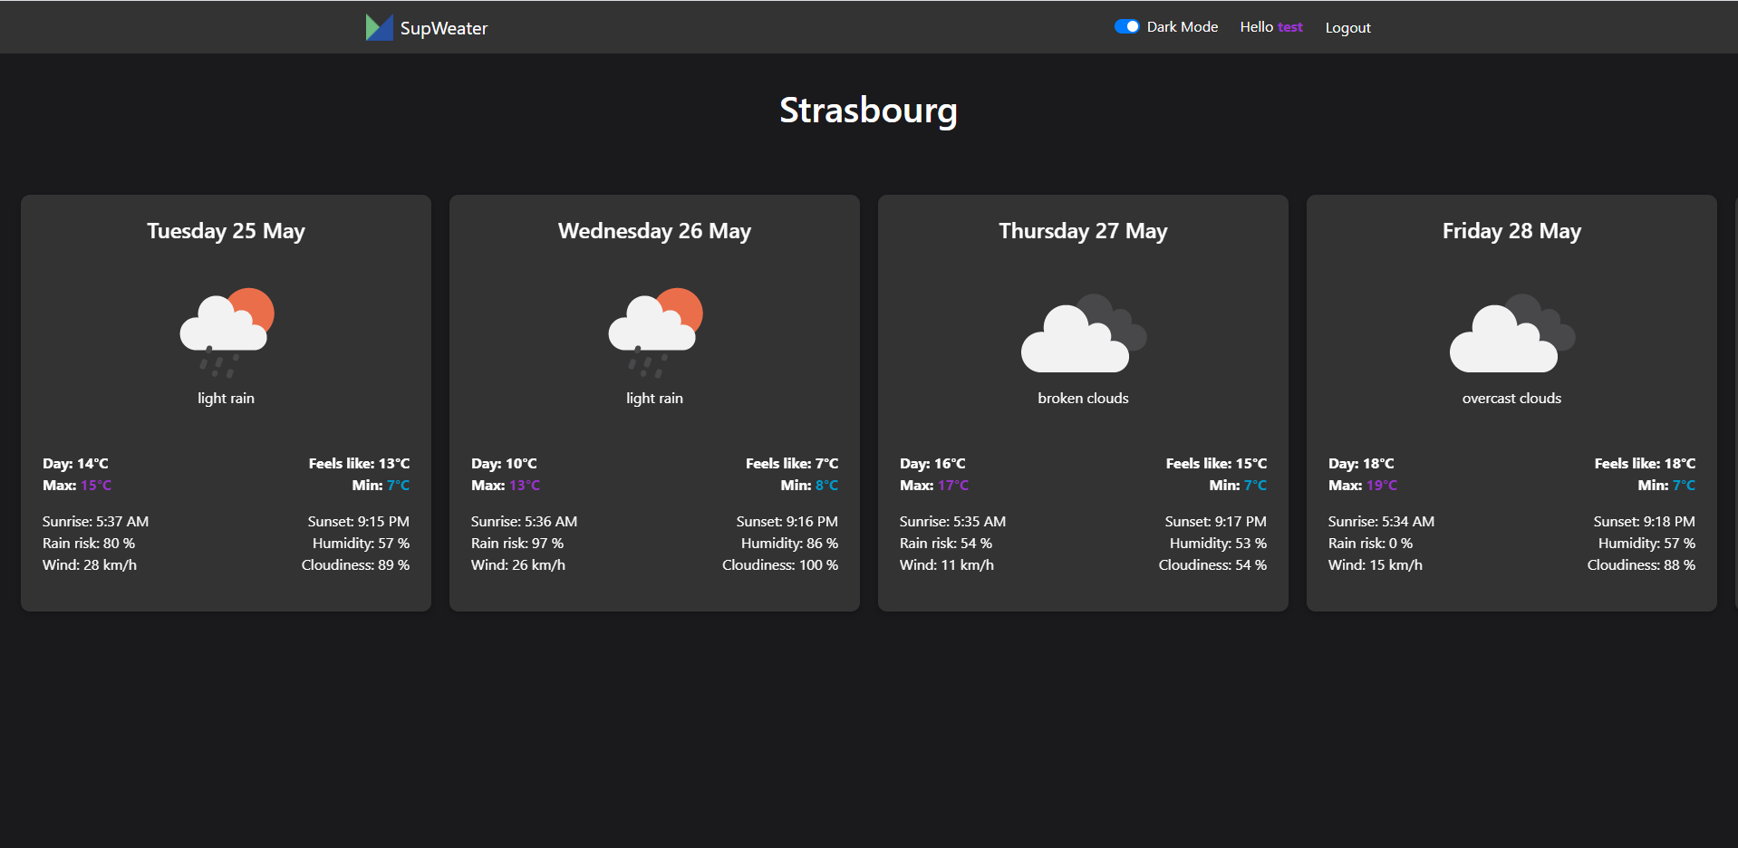The height and width of the screenshot is (848, 1738).
Task: Select the light rain icon for Wednesday 26 May
Action: click(x=653, y=331)
